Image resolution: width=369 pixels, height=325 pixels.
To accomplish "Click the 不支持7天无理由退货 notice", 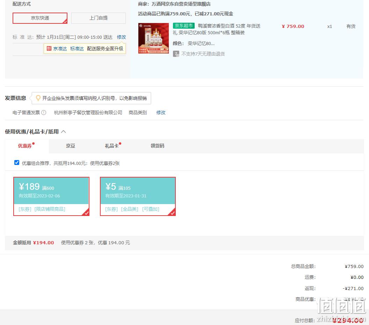I will coord(203,54).
